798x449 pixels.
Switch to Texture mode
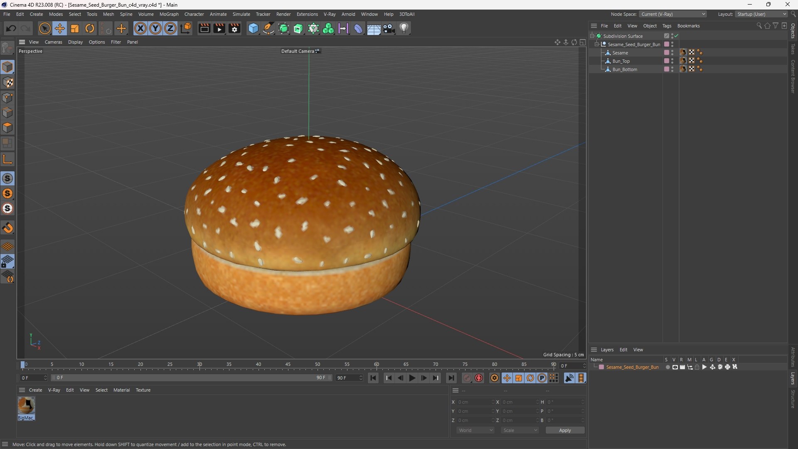[7, 82]
